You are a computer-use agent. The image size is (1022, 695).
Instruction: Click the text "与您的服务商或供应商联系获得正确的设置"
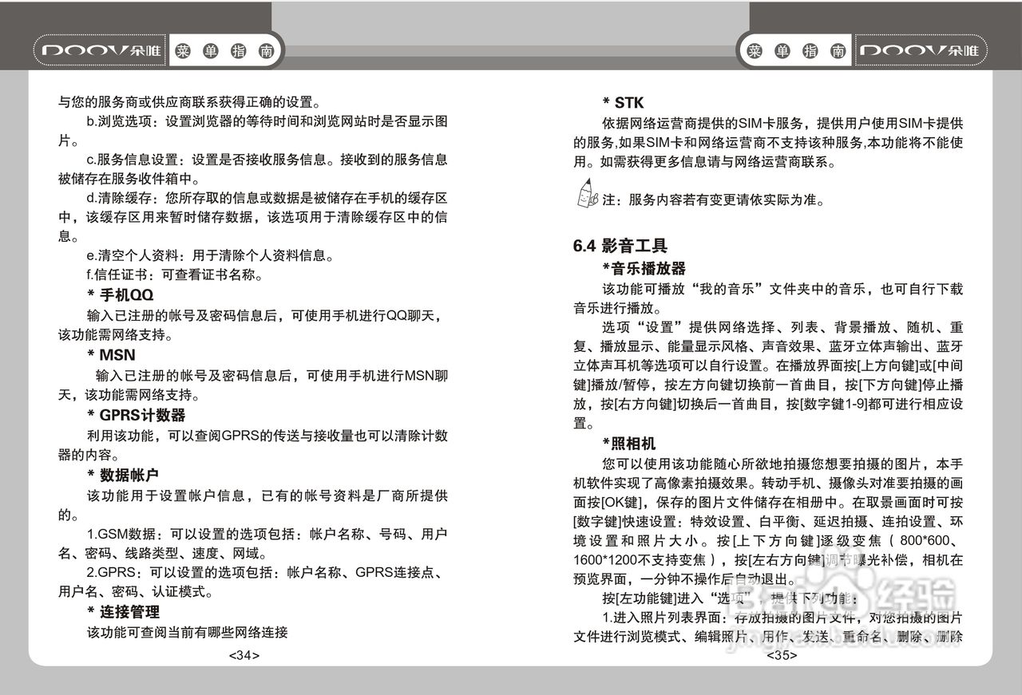click(189, 103)
